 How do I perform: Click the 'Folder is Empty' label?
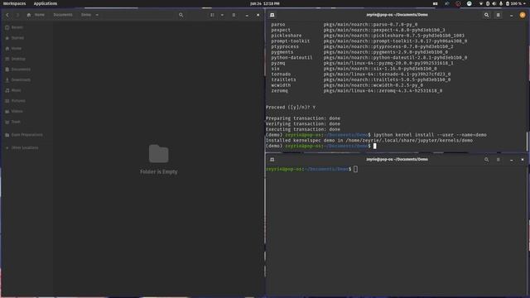[x=158, y=171]
